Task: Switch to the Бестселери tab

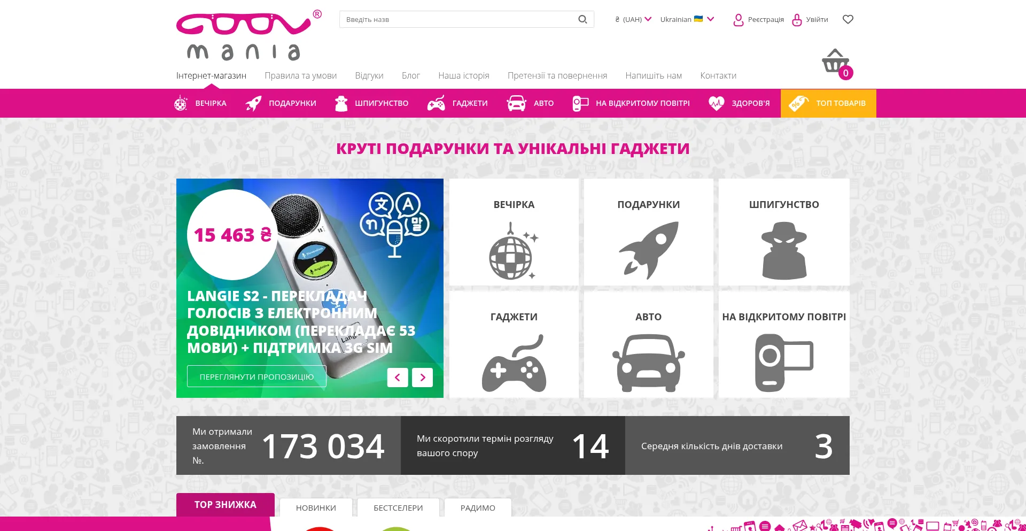Action: point(398,507)
